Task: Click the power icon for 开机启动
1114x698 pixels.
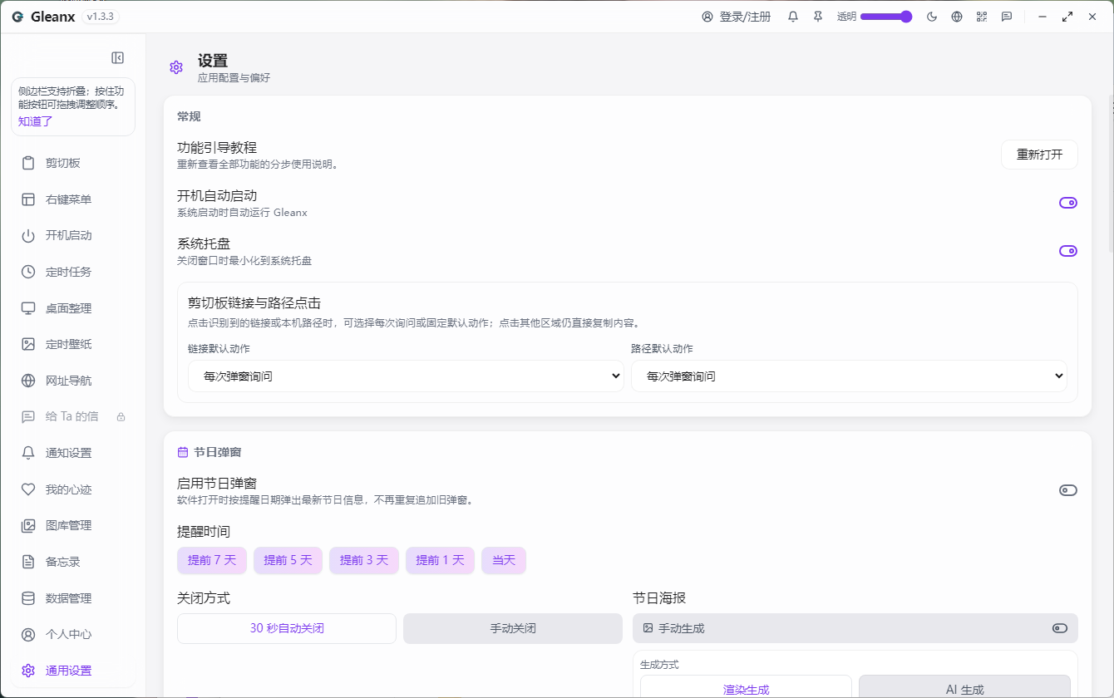Action: [28, 235]
